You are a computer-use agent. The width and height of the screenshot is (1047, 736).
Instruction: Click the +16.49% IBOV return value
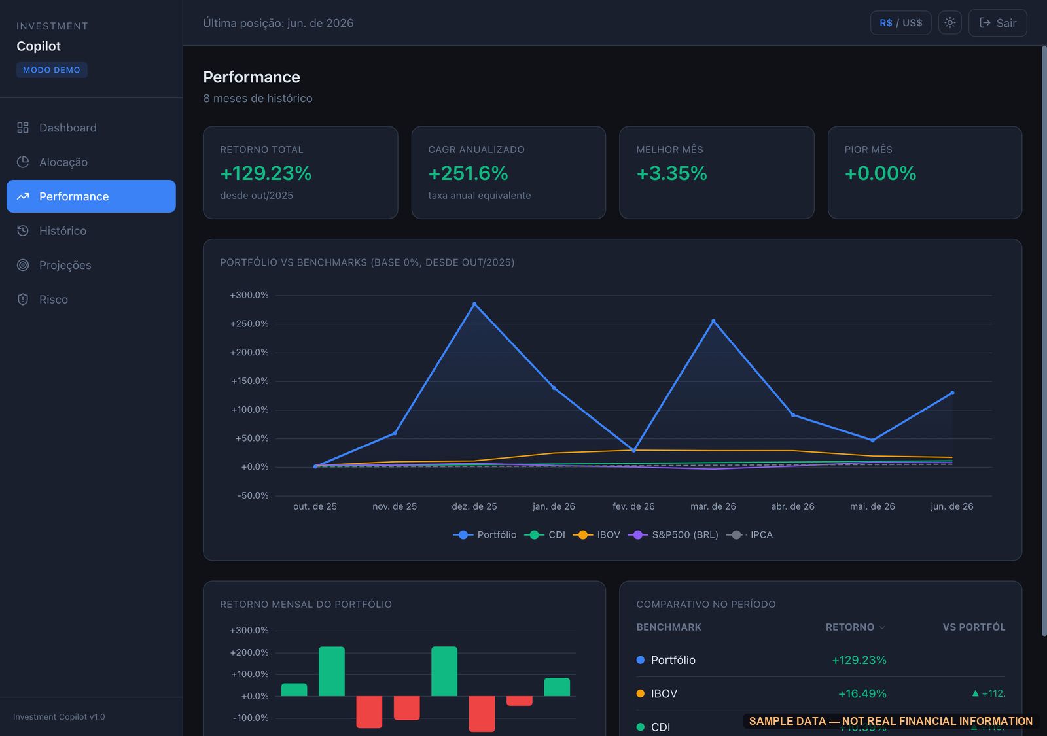862,693
